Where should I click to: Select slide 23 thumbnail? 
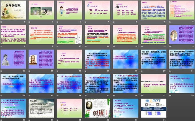point(41,84)
